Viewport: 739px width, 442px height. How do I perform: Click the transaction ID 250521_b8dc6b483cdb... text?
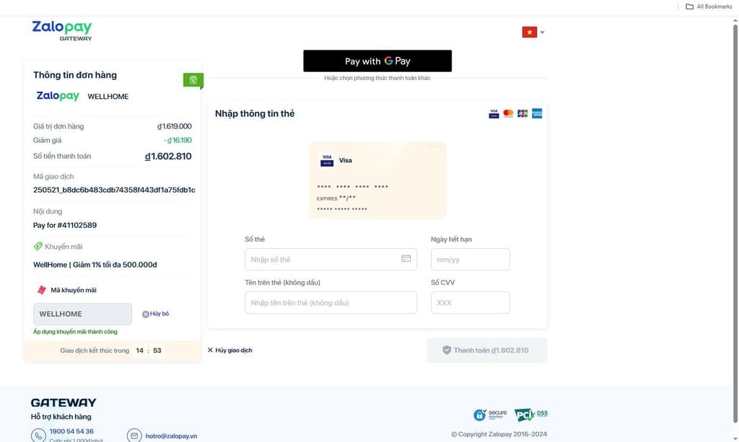coord(114,190)
